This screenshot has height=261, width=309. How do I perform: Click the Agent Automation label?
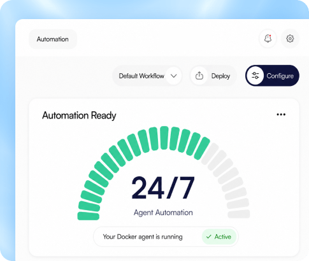tap(163, 213)
